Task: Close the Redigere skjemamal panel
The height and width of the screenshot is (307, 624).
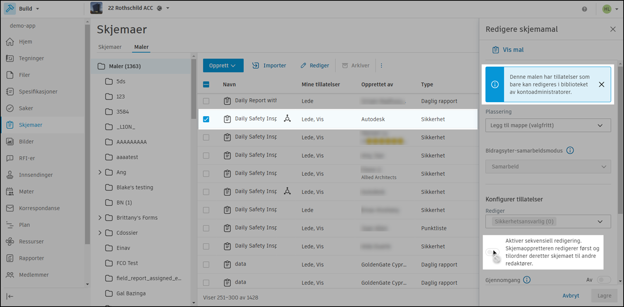Action: click(613, 29)
